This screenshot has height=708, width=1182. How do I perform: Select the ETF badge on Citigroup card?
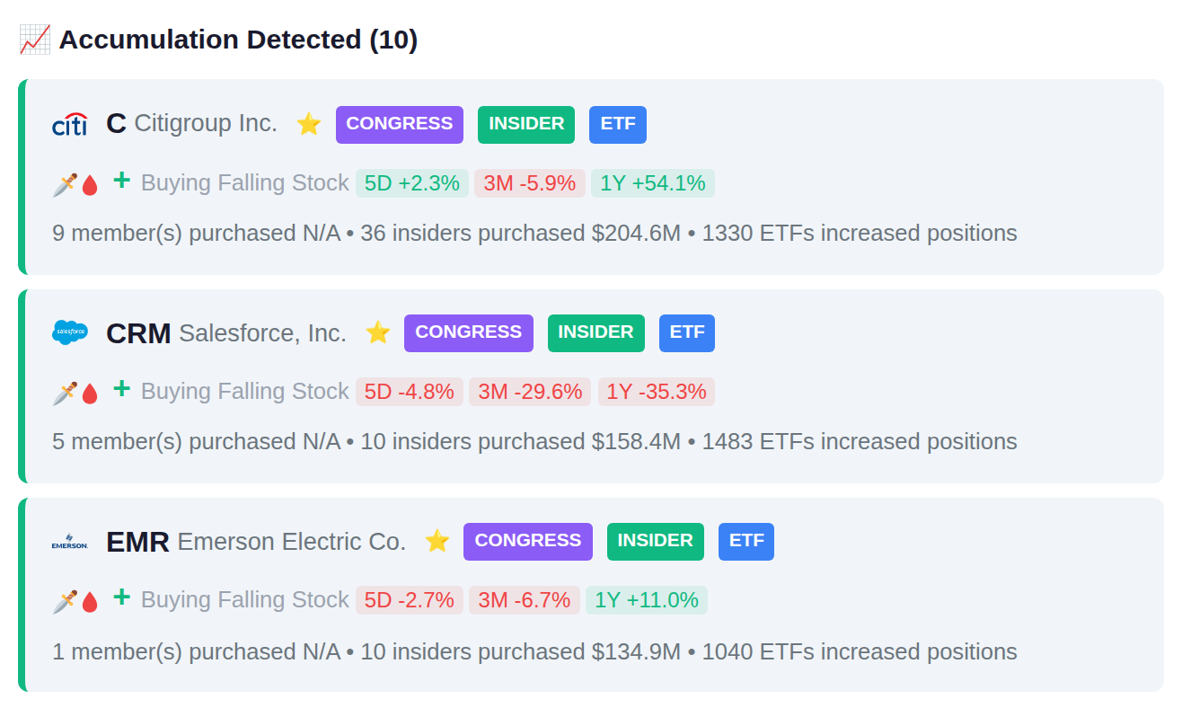(x=618, y=125)
